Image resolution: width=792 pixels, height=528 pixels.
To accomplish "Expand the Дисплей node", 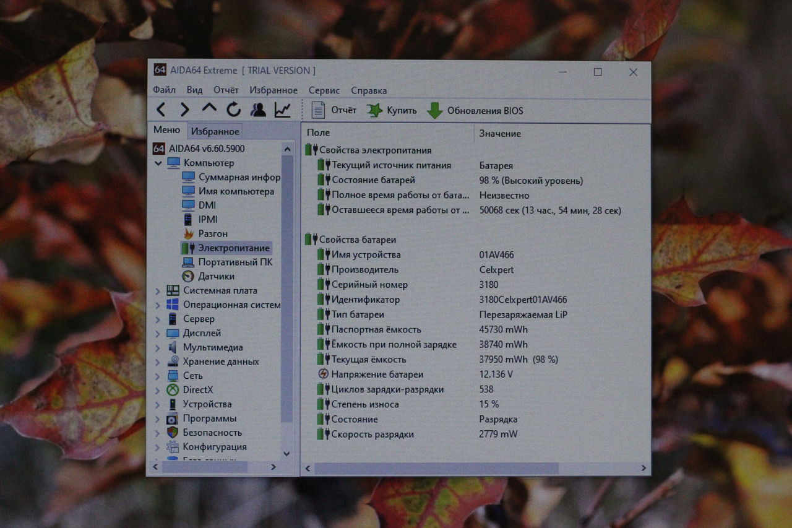I will [x=157, y=334].
